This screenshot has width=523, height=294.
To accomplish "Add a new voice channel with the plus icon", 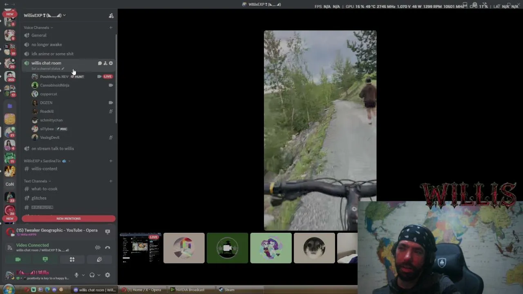I will [x=111, y=27].
